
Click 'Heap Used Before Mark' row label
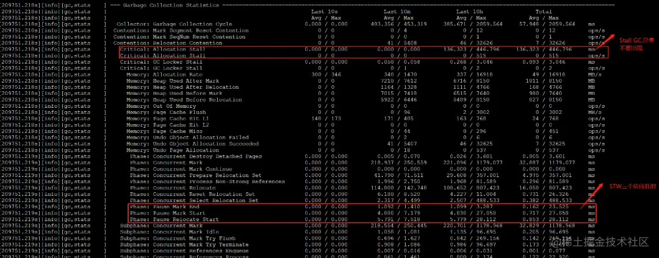[x=188, y=93]
